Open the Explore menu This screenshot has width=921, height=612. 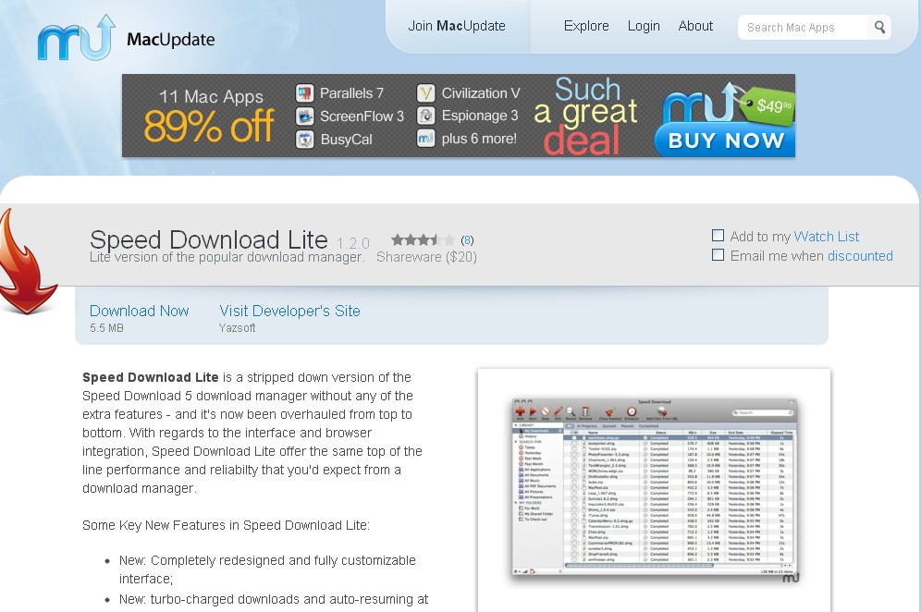tap(586, 26)
